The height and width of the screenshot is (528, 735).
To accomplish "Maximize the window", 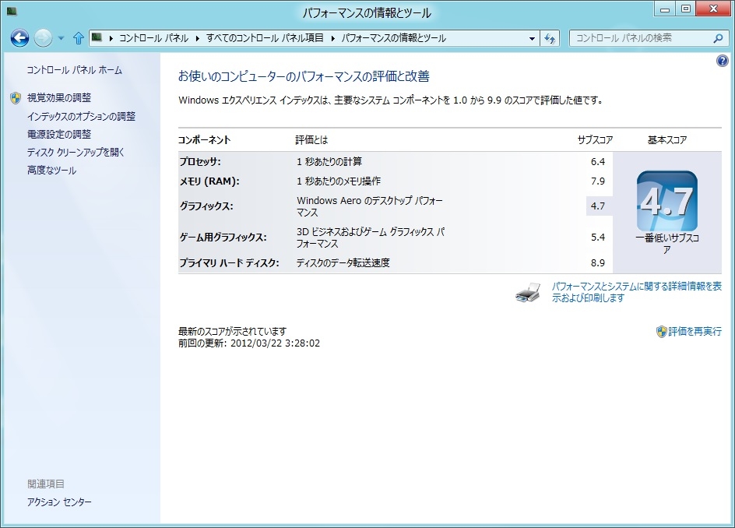I will coord(686,9).
